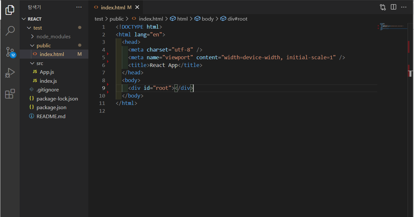This screenshot has height=217, width=414.
Task: Collapse the test folder chevron
Action: [29, 28]
